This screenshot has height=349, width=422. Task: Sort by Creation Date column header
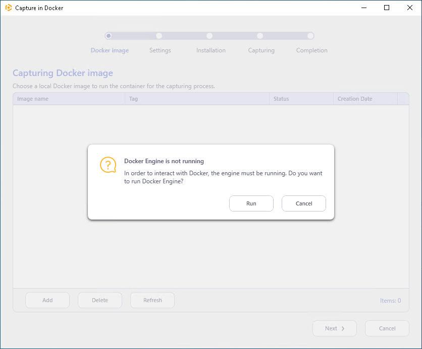(365, 99)
